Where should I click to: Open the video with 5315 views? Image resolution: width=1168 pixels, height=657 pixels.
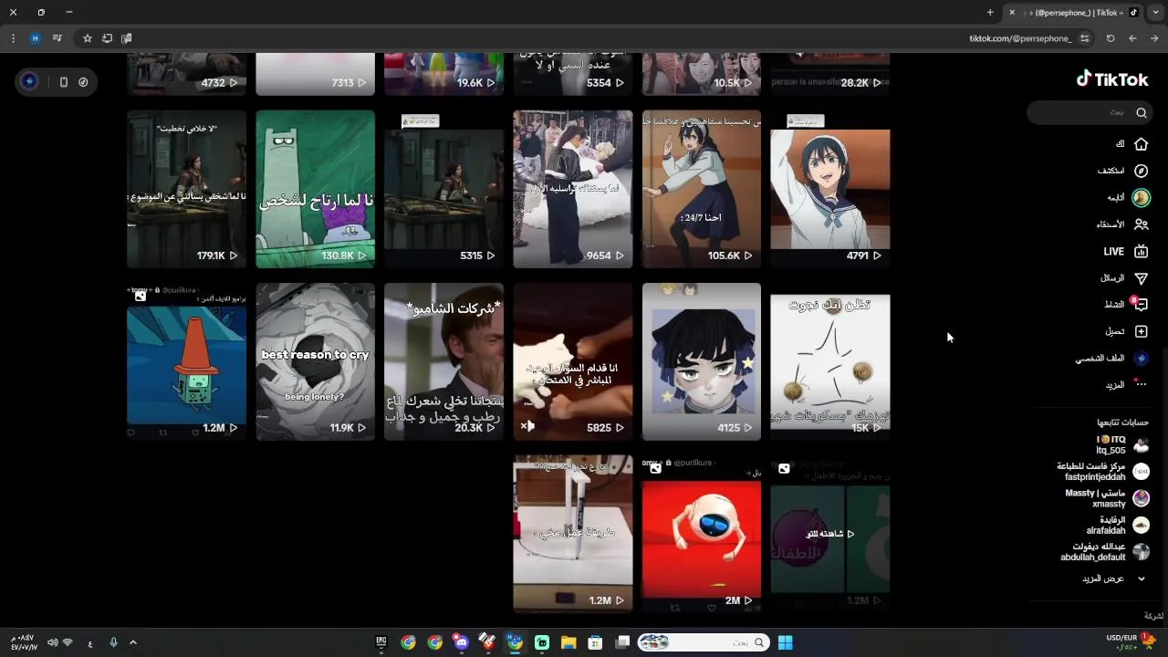coord(443,189)
